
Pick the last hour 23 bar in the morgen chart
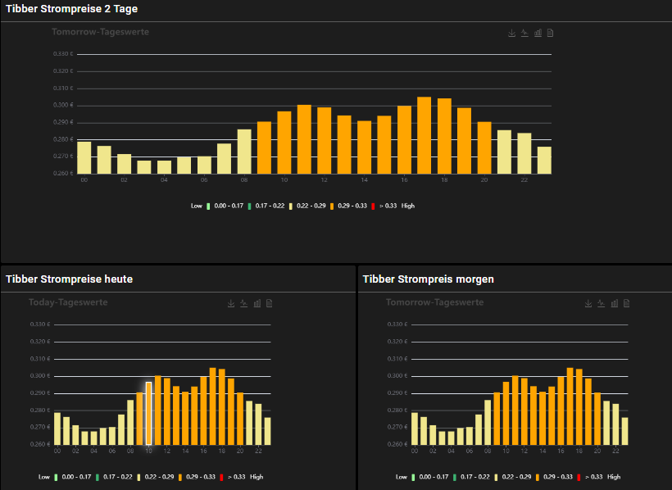coord(624,431)
